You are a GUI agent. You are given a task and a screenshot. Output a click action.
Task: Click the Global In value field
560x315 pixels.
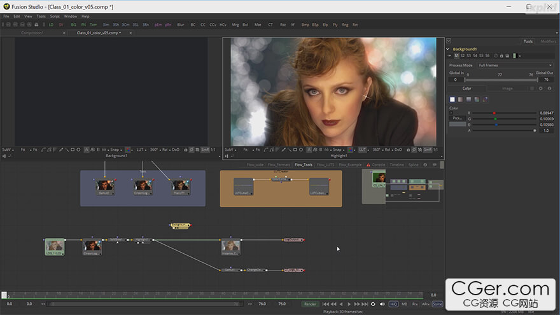(x=456, y=80)
